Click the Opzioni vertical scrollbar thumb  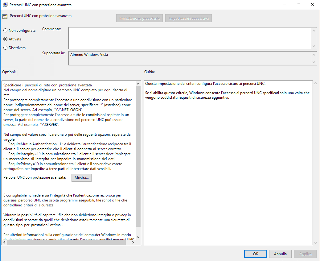138,156
